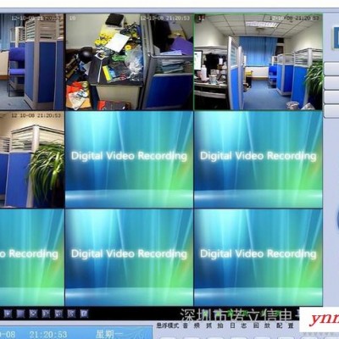The image size is (339, 339).
Task: Select the second screen-layout icon in bottom toolbar
Action: [x=20, y=314]
